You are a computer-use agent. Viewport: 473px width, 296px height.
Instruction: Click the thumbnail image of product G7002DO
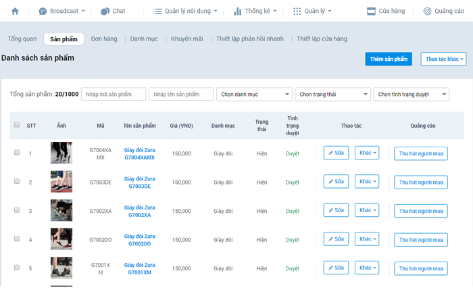(61, 239)
